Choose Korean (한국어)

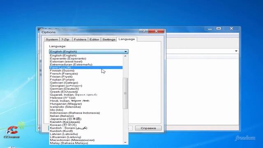click(86, 125)
